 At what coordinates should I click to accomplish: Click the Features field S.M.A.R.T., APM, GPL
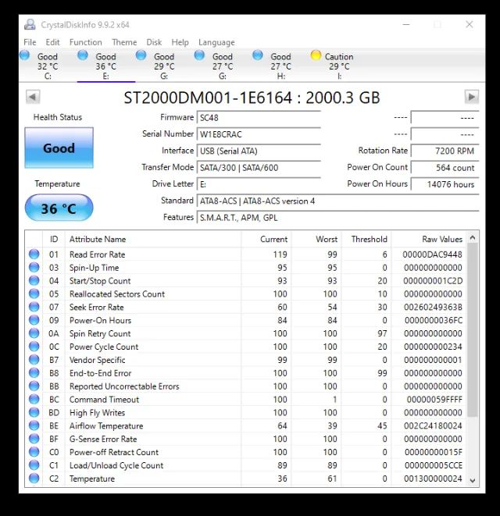pyautogui.click(x=337, y=218)
